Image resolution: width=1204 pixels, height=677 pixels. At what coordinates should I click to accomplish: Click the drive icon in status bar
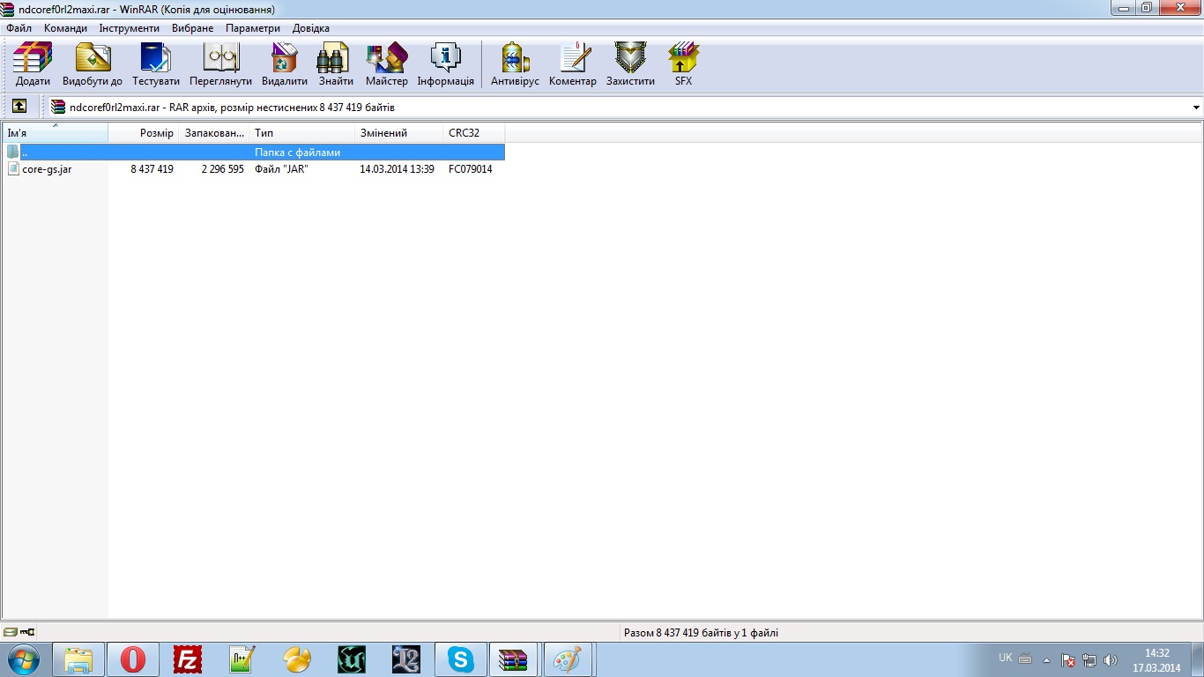coord(10,632)
